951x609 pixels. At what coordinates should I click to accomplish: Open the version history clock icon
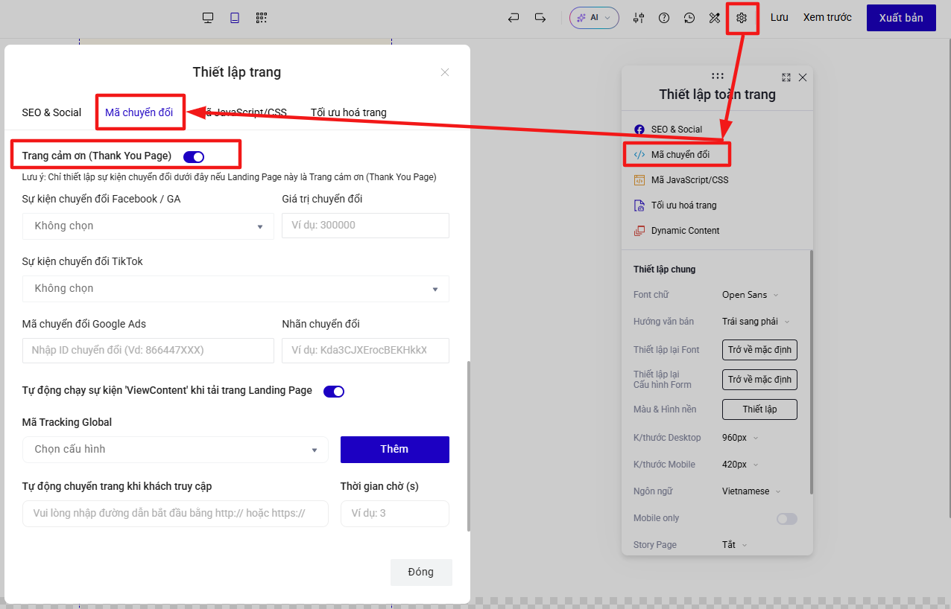[689, 18]
